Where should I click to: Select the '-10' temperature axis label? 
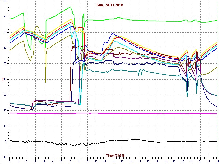tap(4, 157)
